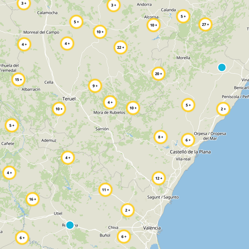Click the 11+ cluster marker

tap(105, 190)
